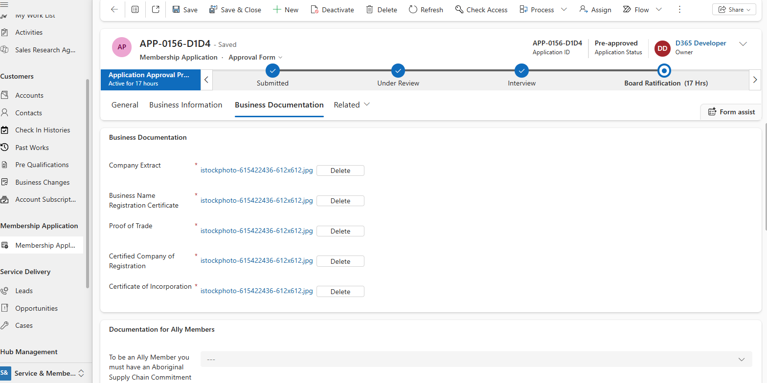767x383 pixels.
Task: Delete the Company Extract file
Action: 340,170
